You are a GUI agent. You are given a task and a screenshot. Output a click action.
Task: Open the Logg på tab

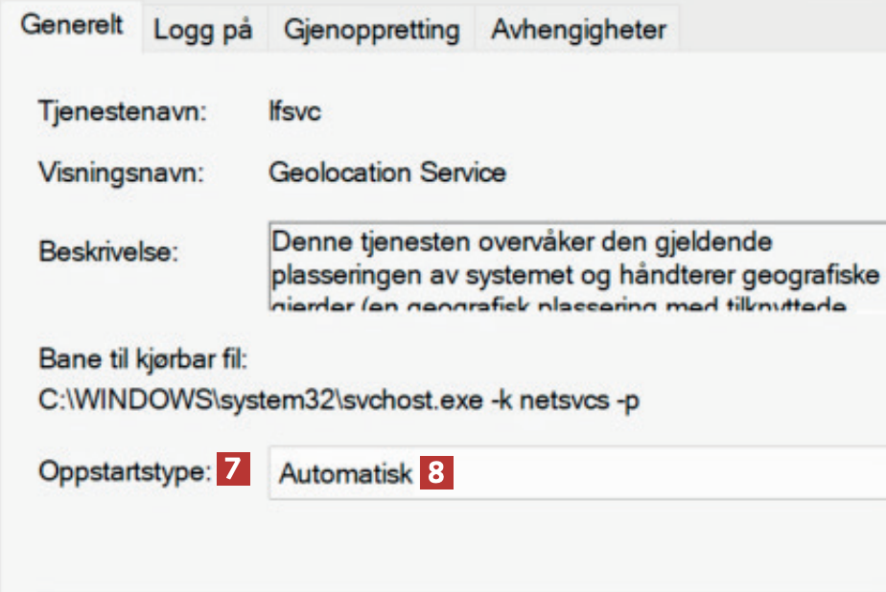pos(202,30)
